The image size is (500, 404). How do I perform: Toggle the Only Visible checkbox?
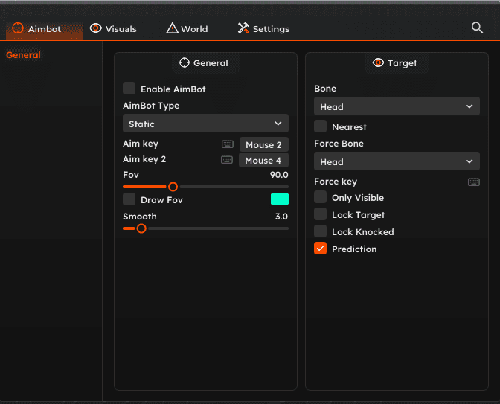[321, 197]
